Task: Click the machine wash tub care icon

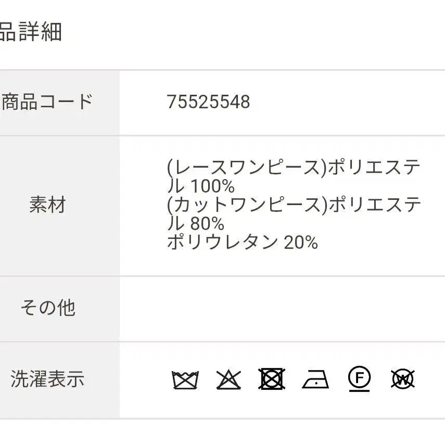Action: tap(185, 379)
